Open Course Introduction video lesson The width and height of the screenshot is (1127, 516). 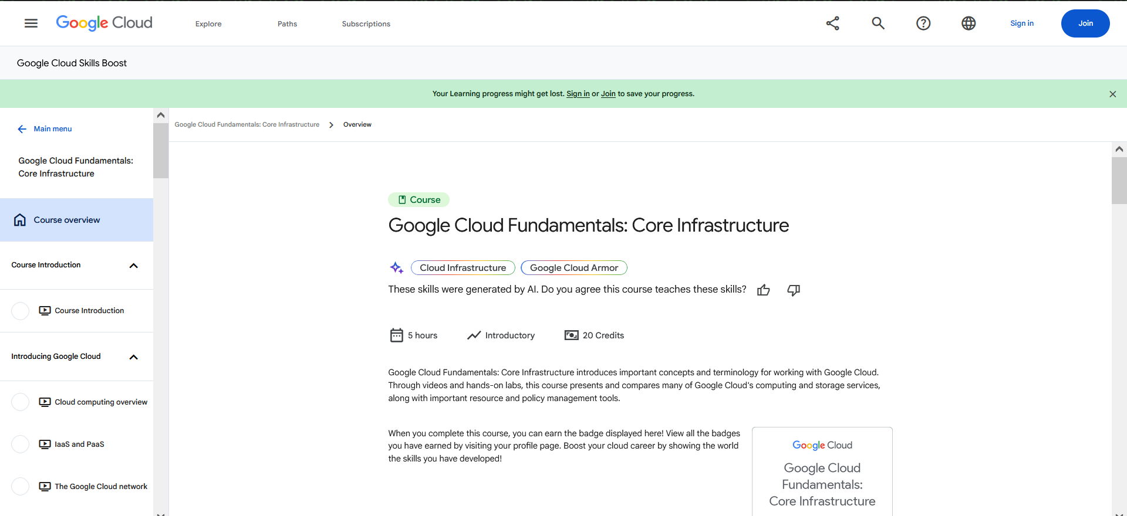pyautogui.click(x=89, y=311)
